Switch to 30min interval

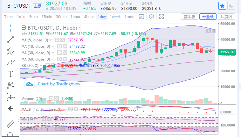click(61, 17)
